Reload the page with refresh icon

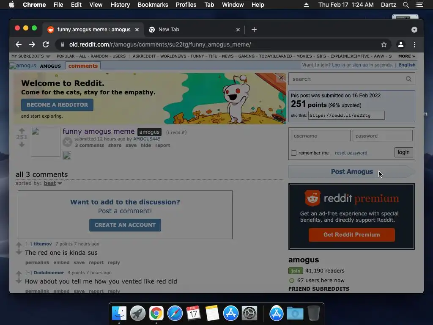46,44
